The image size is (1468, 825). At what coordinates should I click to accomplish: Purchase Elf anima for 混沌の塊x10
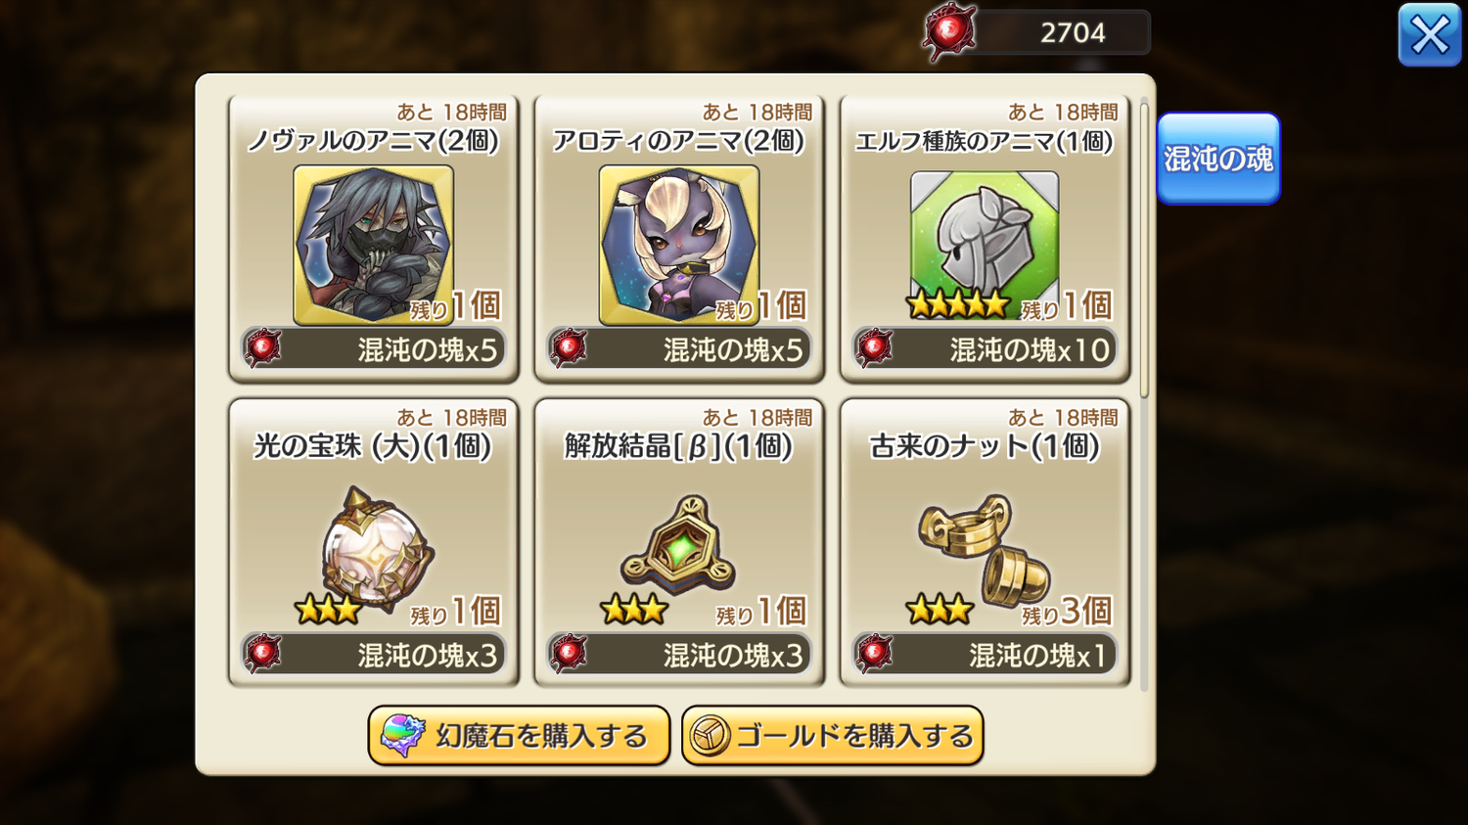point(984,348)
